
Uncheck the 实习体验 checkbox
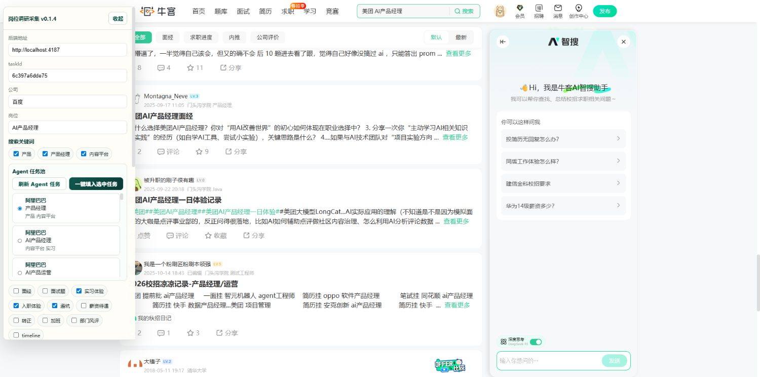point(79,291)
